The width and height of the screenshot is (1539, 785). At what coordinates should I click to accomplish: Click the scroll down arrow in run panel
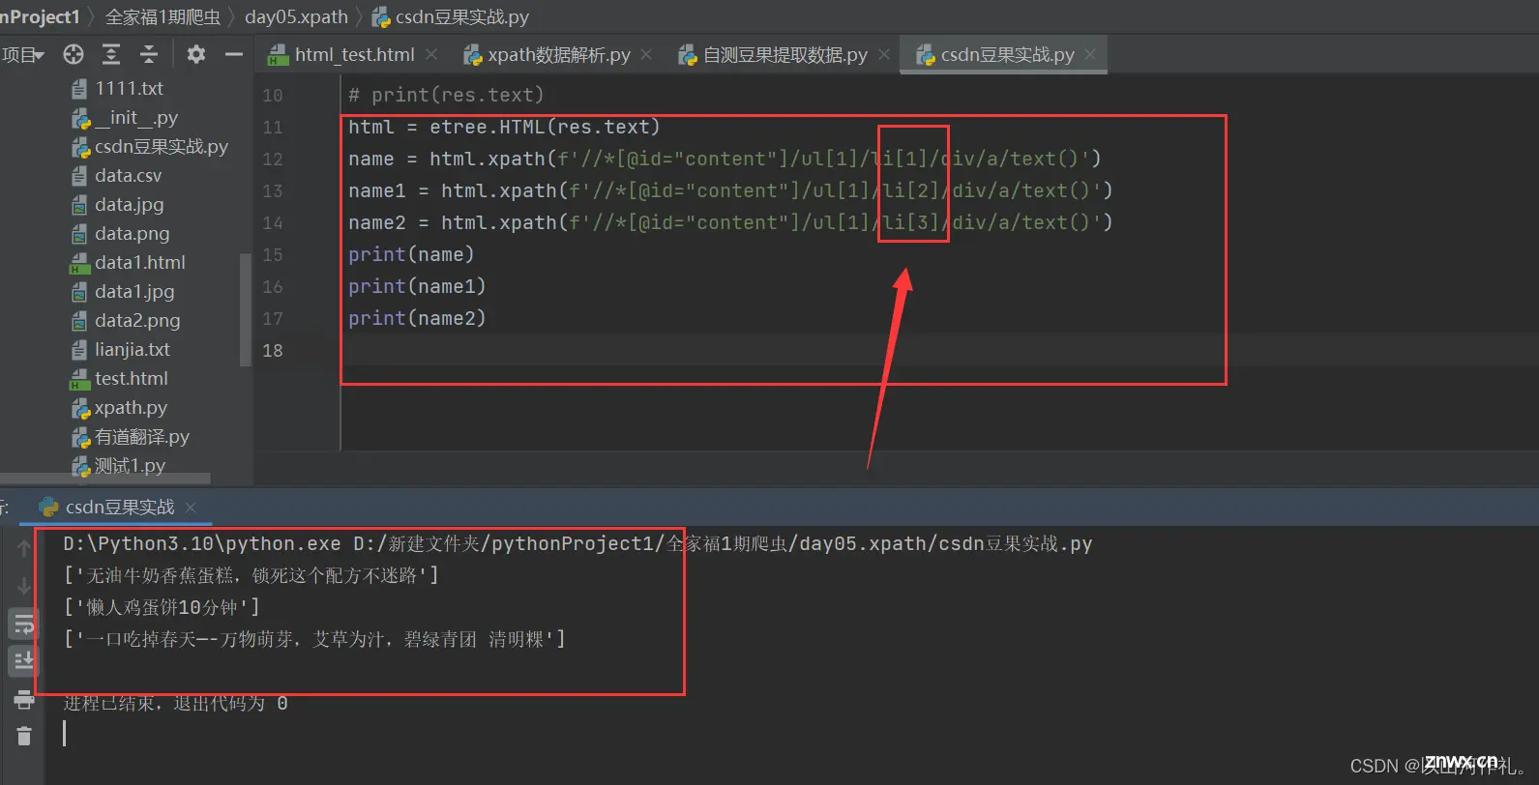(24, 585)
